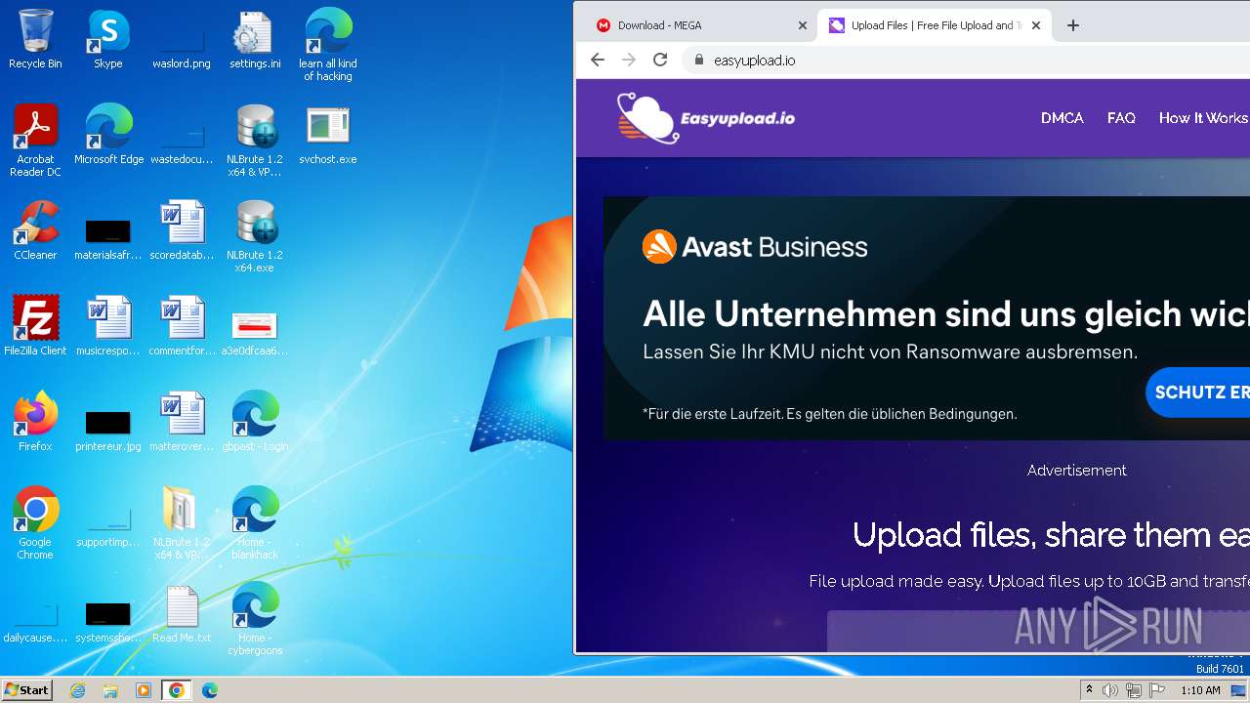View site security lock info
1250x703 pixels.
click(x=698, y=60)
